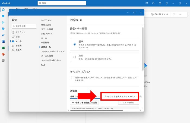The image size is (190, 123).
Task: Launch Excel from the app sidebar
Action: tap(3, 48)
